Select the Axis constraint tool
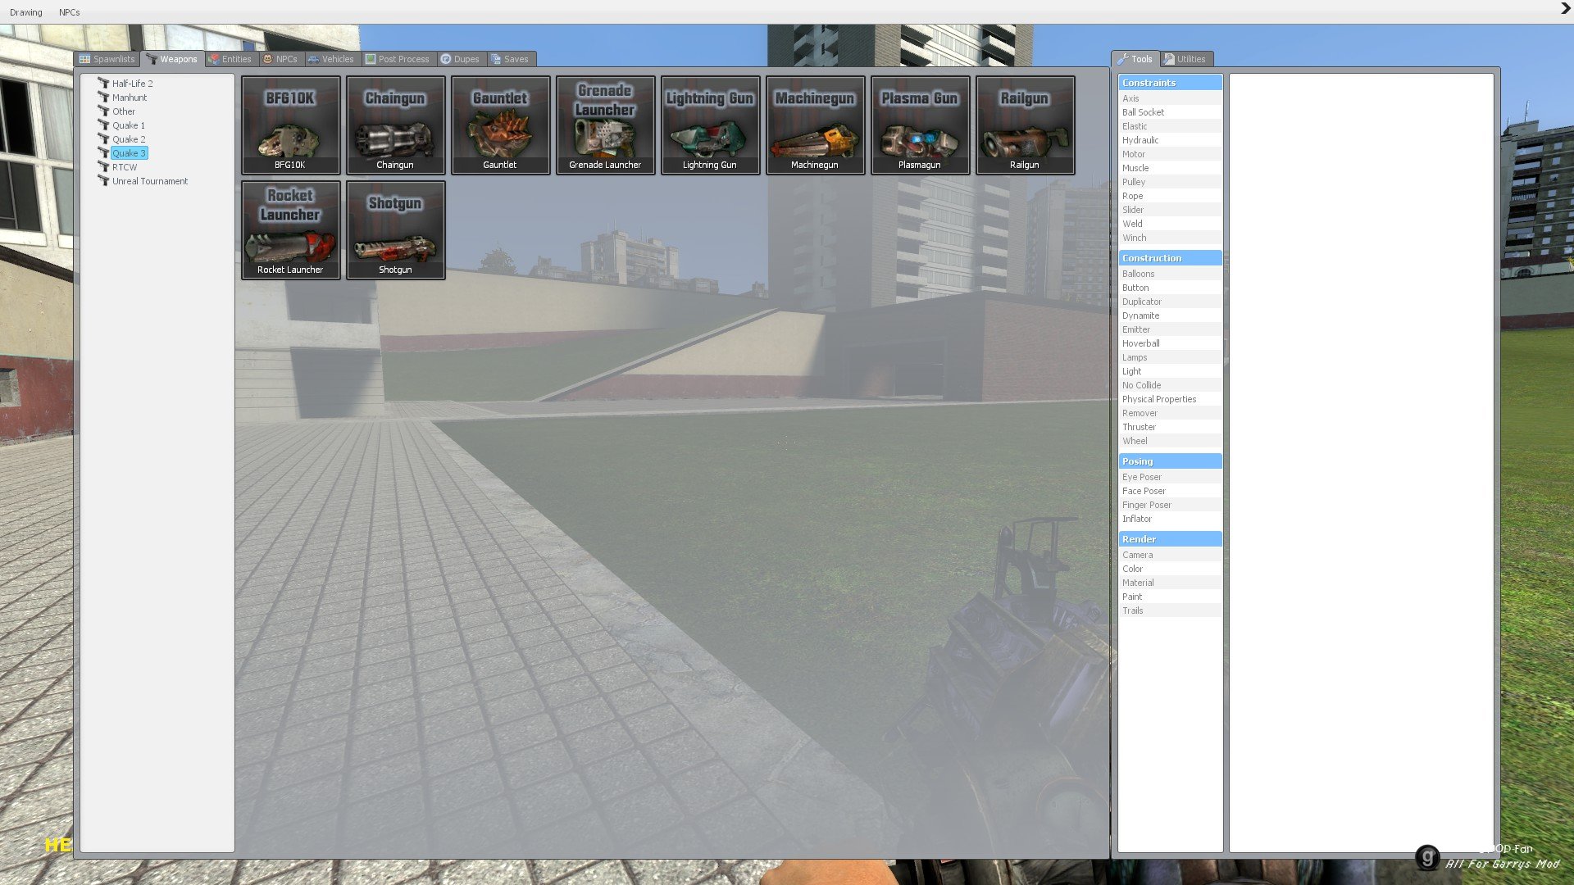Viewport: 1574px width, 885px height. coord(1170,98)
